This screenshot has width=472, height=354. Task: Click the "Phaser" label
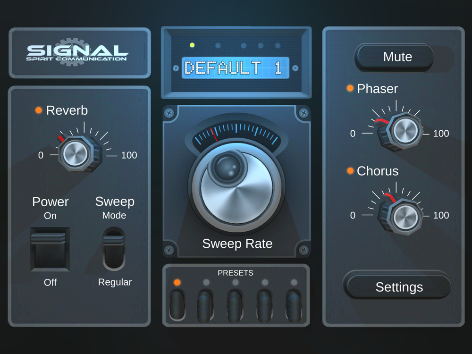[378, 89]
